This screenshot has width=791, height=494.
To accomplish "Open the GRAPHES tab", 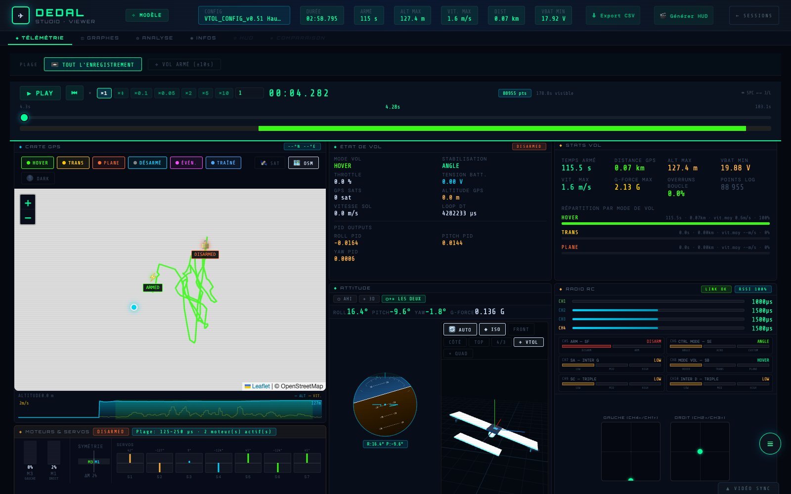I will [x=100, y=38].
